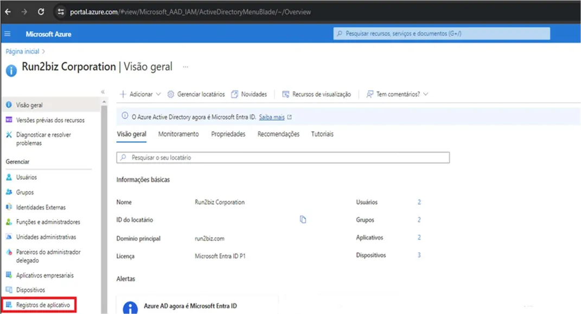Click the Registros de aplicativo icon
This screenshot has height=314, width=581.
pyautogui.click(x=9, y=305)
